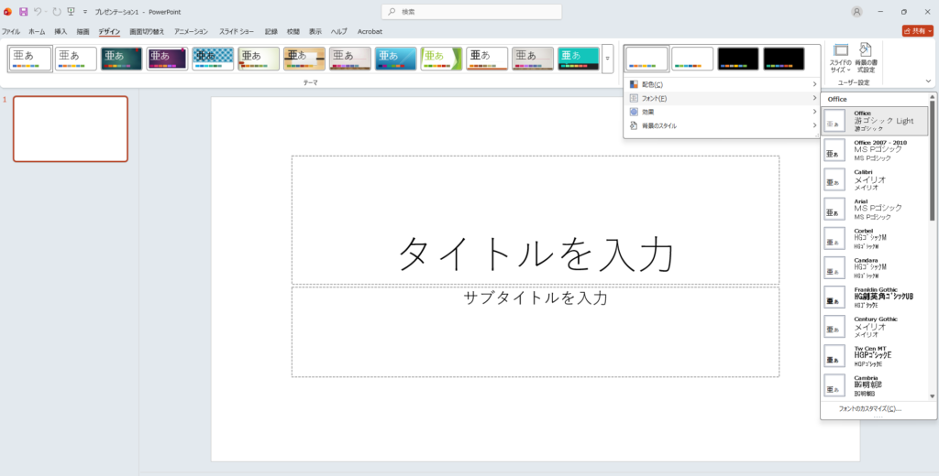Screen dimensions: 939x476
Task: Choose the Calibri メイリオ font set
Action: point(876,179)
